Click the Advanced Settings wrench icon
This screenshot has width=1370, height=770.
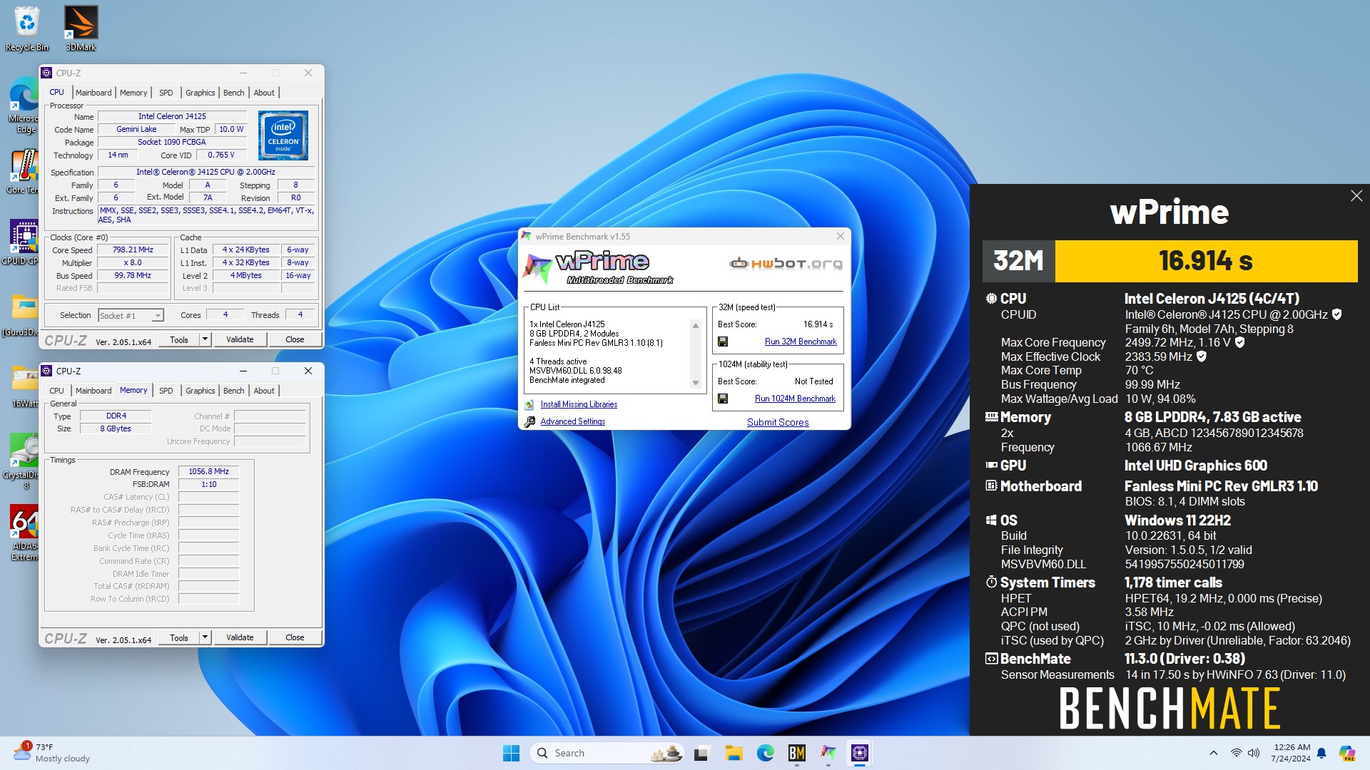pos(529,421)
